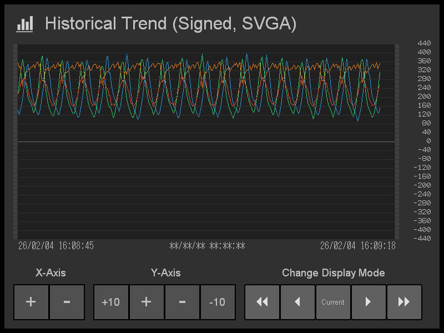This screenshot has width=444, height=333.
Task: Click the Y-Axis minus button
Action: 183,302
